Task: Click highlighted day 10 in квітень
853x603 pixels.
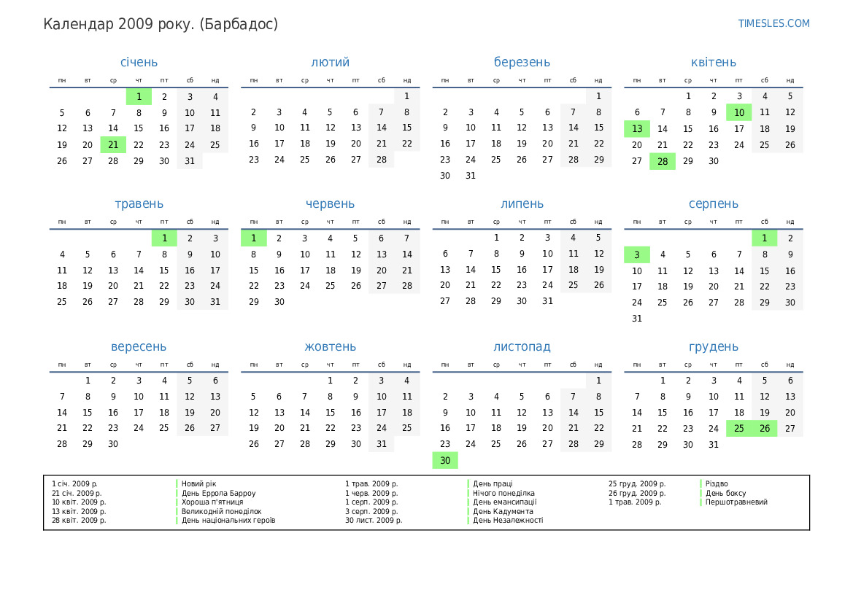Action: click(x=738, y=112)
